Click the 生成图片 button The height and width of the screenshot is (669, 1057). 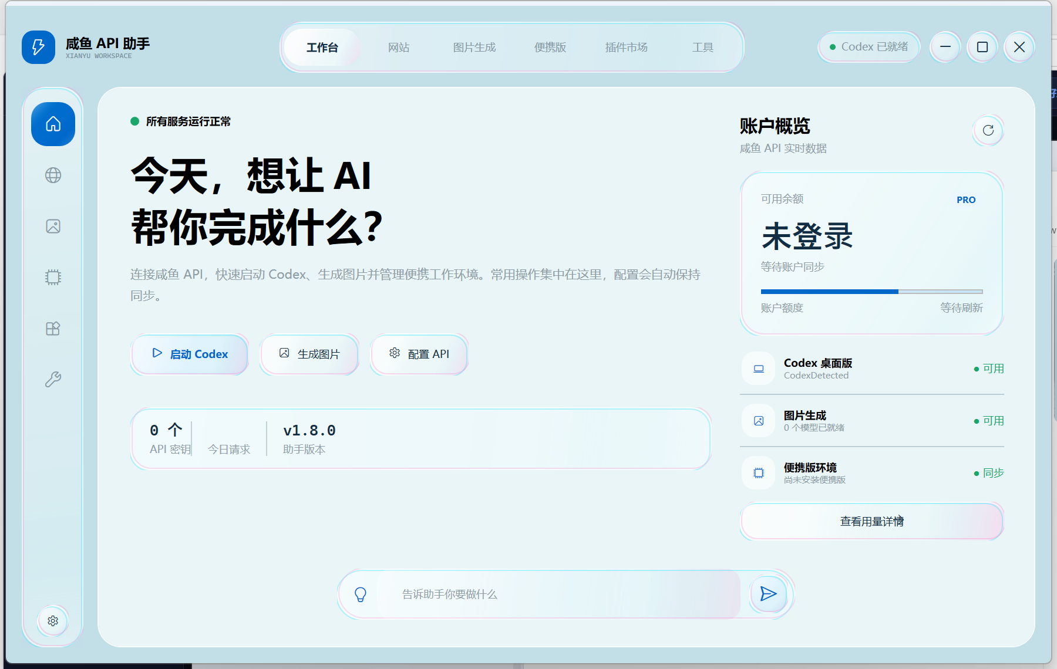309,354
